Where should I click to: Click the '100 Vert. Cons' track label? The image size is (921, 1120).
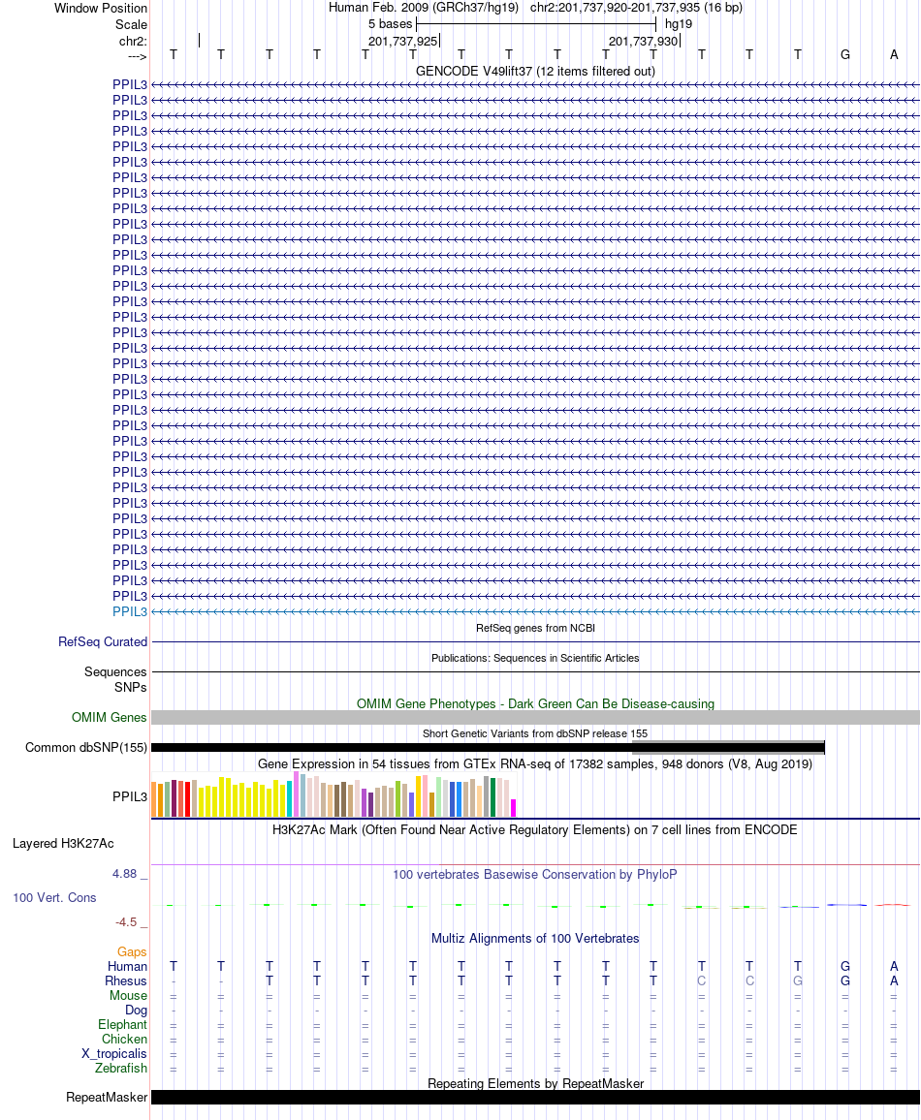[54, 897]
